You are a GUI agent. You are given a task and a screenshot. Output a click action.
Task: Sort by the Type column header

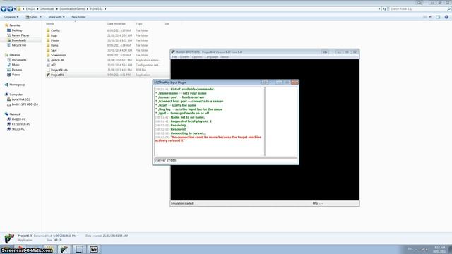click(139, 23)
